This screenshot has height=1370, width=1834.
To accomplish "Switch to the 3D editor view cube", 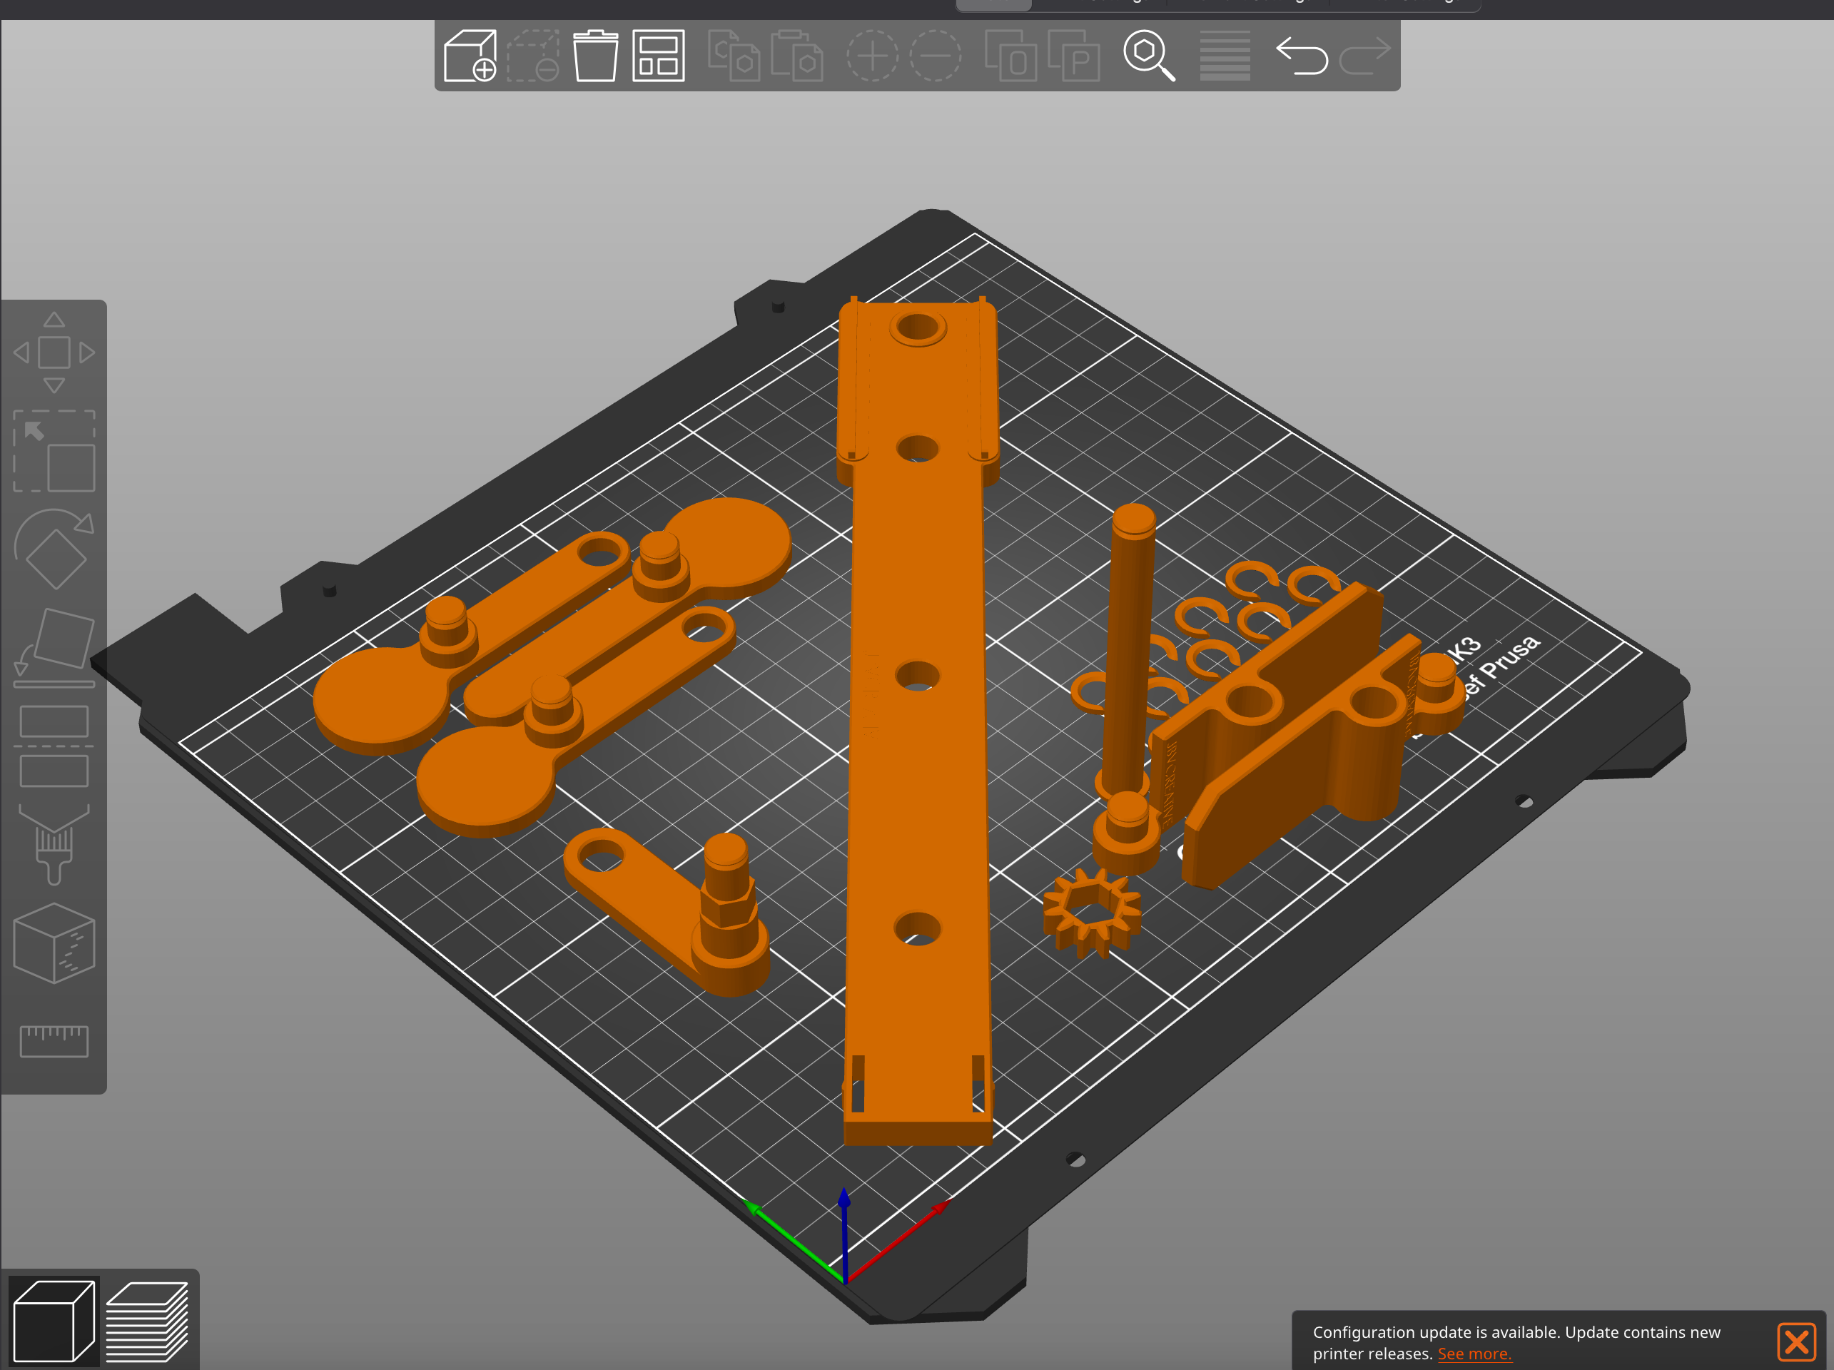I will click(x=54, y=1320).
